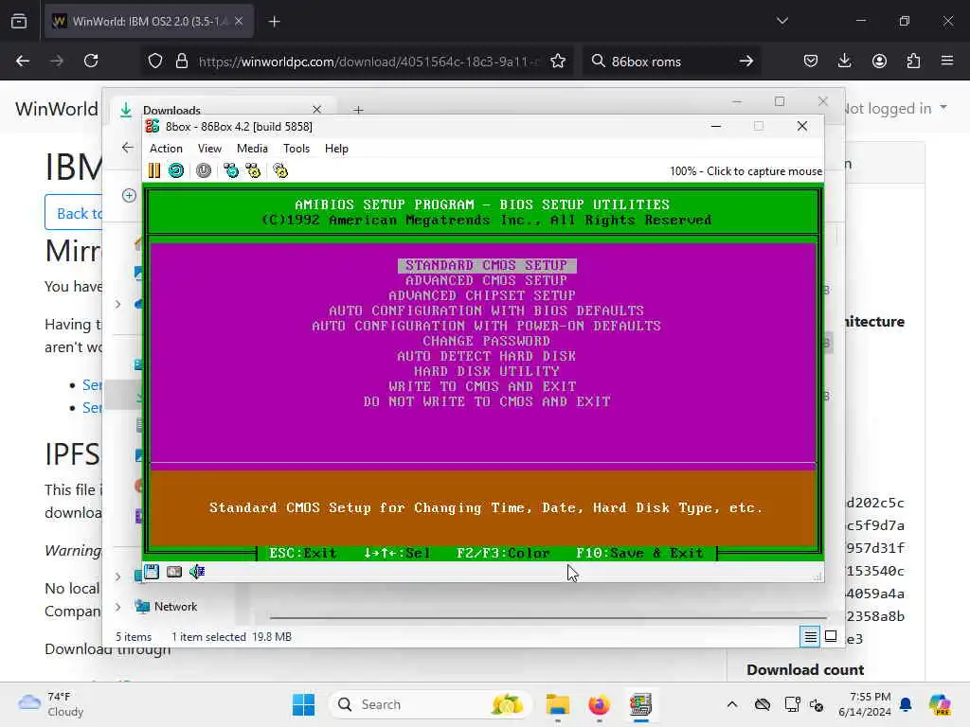This screenshot has width=970, height=727.
Task: Click '100% - Click to capture mouse' status text
Action: pos(745,171)
